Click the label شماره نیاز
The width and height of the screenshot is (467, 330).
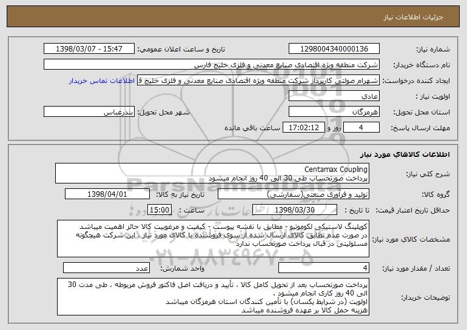(x=433, y=49)
